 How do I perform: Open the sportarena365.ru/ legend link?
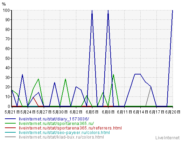tap(56, 124)
